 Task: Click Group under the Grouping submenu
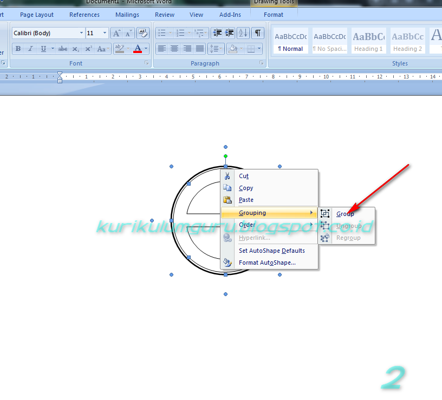(x=345, y=214)
